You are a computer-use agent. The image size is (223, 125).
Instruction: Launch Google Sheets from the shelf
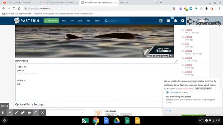point(127,120)
